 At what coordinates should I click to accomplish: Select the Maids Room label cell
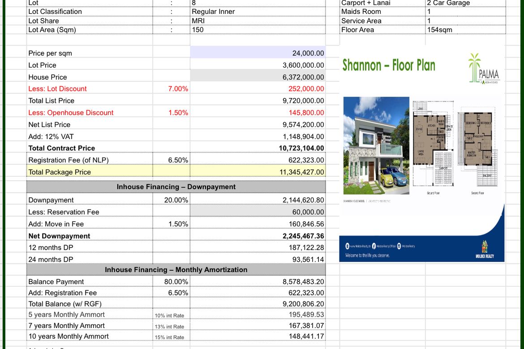click(382, 12)
